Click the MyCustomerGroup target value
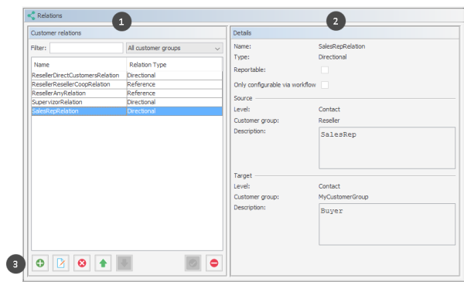The image size is (464, 282). 343,197
